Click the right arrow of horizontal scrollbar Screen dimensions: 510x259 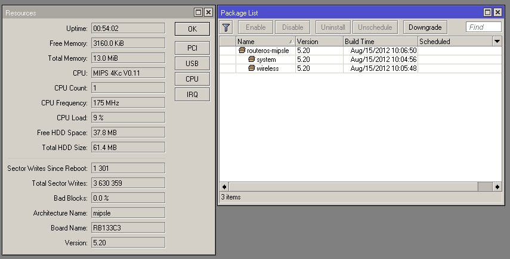click(497, 186)
